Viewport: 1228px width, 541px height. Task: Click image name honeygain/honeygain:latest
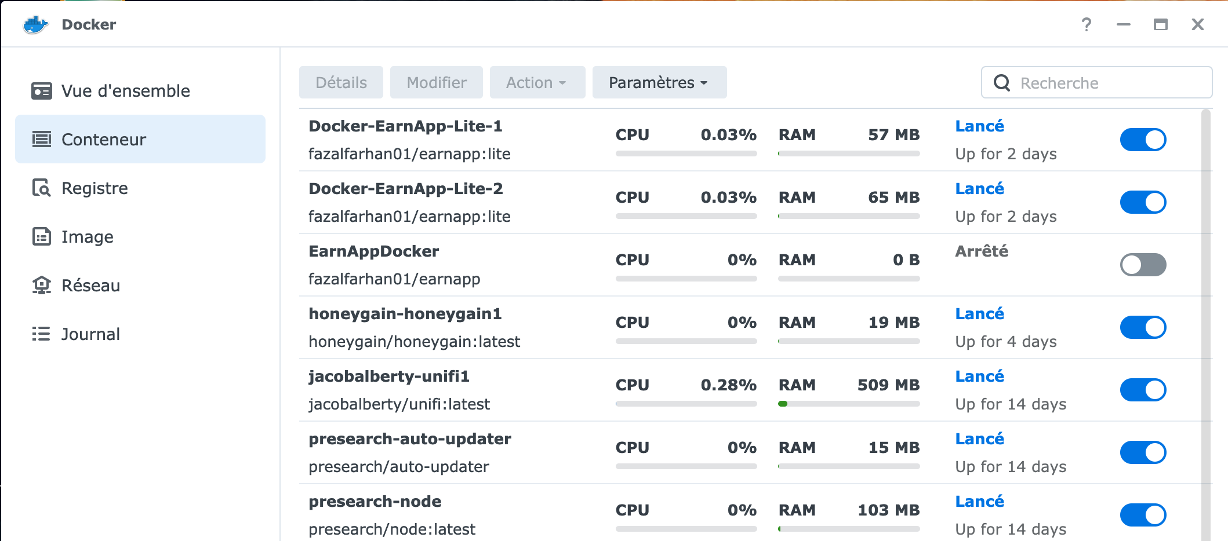coord(414,342)
